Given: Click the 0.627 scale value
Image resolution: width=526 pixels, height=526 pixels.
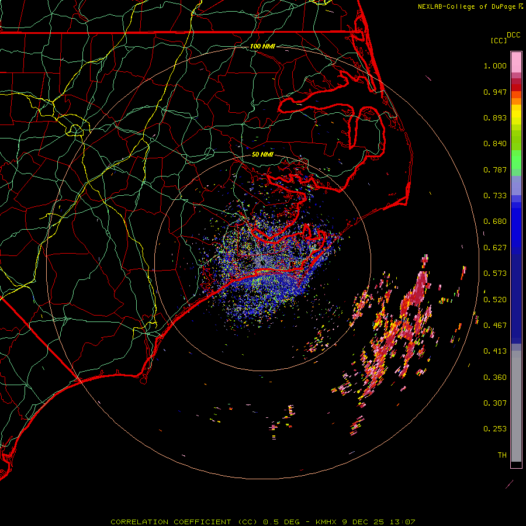Looking at the screenshot, I should [x=495, y=248].
